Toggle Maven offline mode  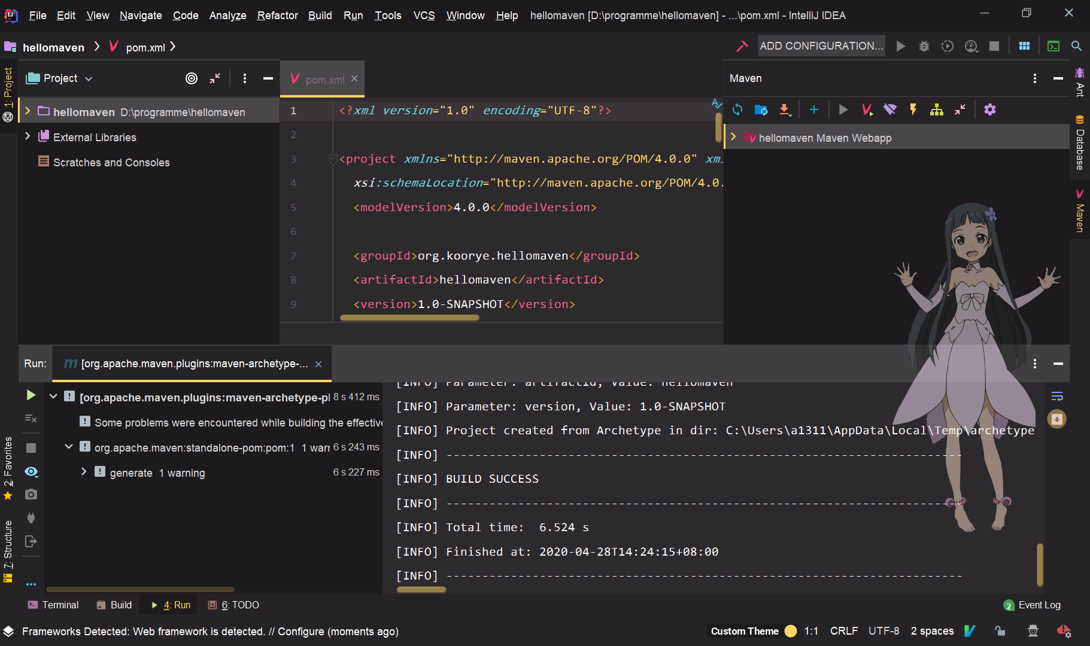point(890,109)
